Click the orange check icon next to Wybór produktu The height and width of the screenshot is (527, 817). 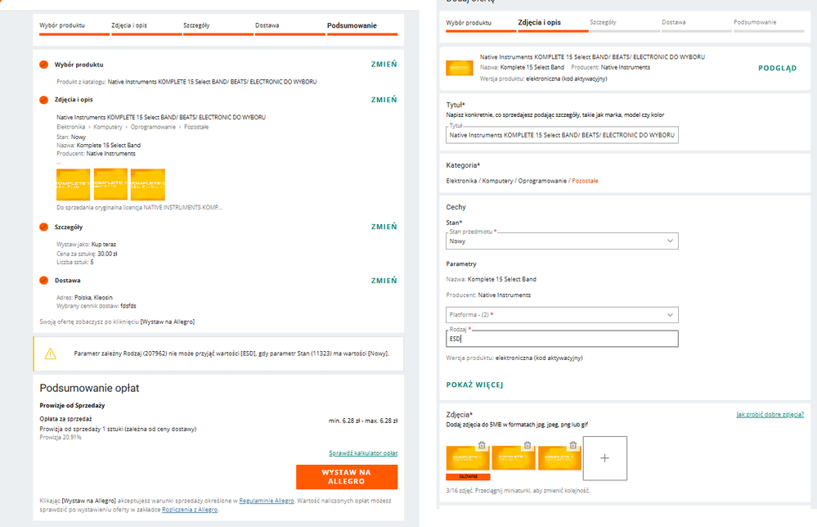click(44, 65)
